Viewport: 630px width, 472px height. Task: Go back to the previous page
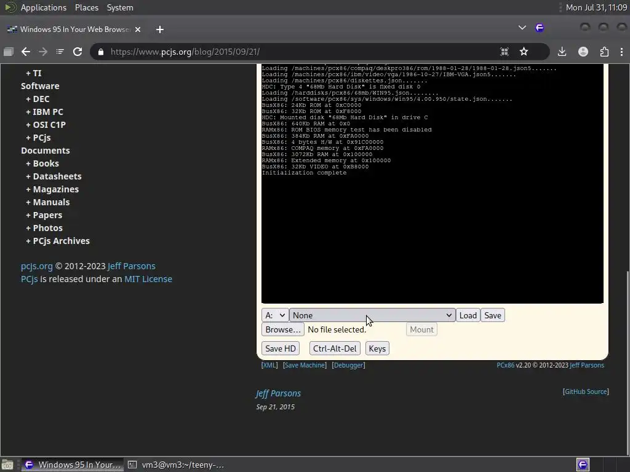pos(26,52)
